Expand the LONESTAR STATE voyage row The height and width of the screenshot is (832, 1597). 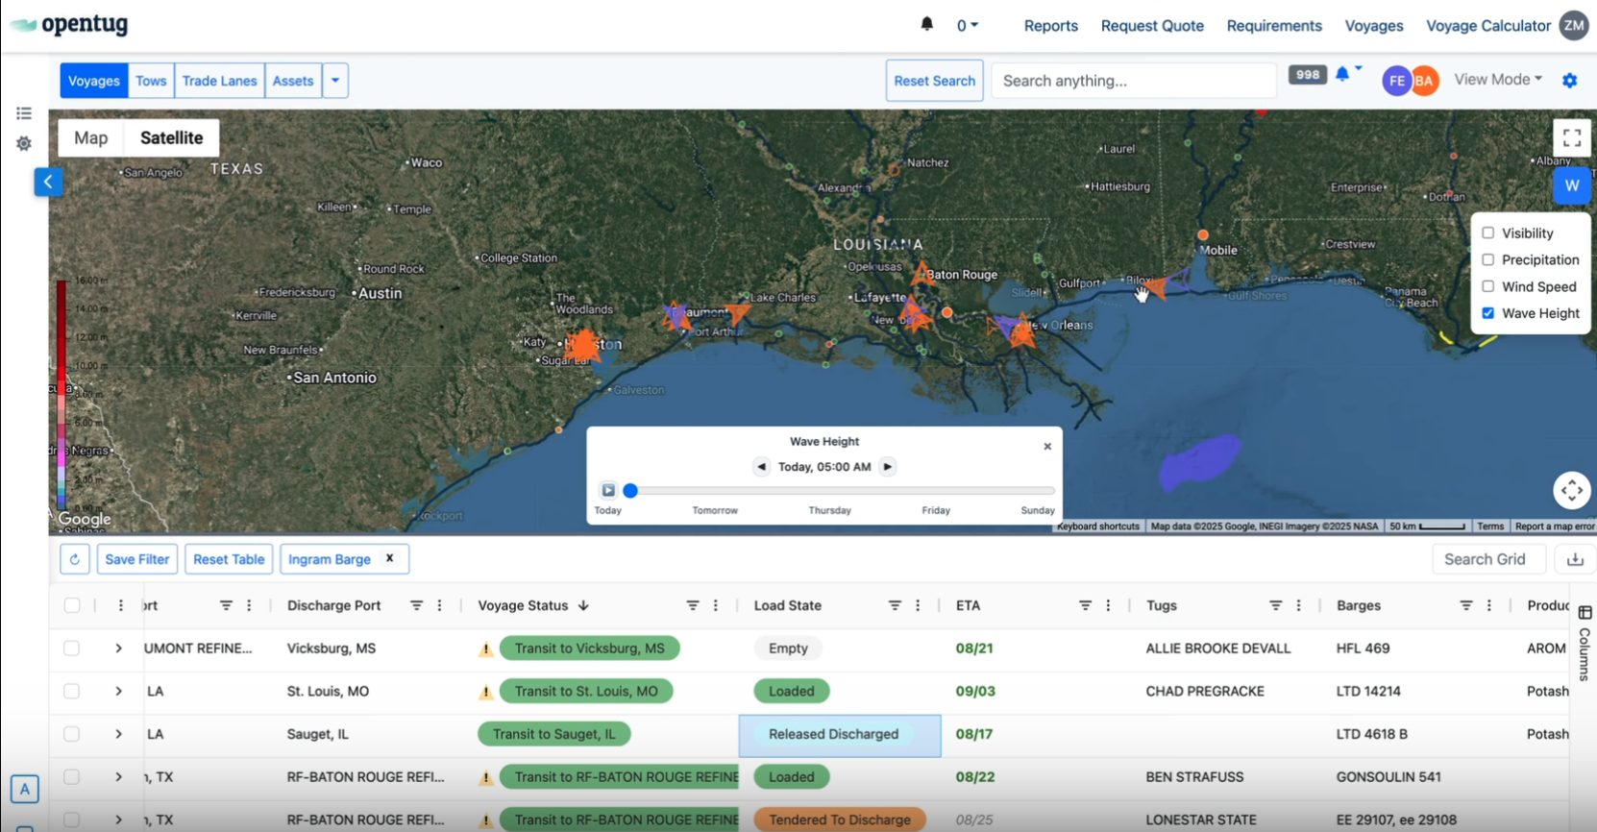(119, 820)
